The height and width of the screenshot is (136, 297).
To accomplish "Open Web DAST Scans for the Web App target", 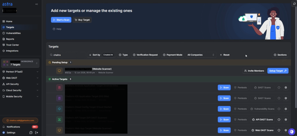I will pyautogui.click(x=263, y=130).
